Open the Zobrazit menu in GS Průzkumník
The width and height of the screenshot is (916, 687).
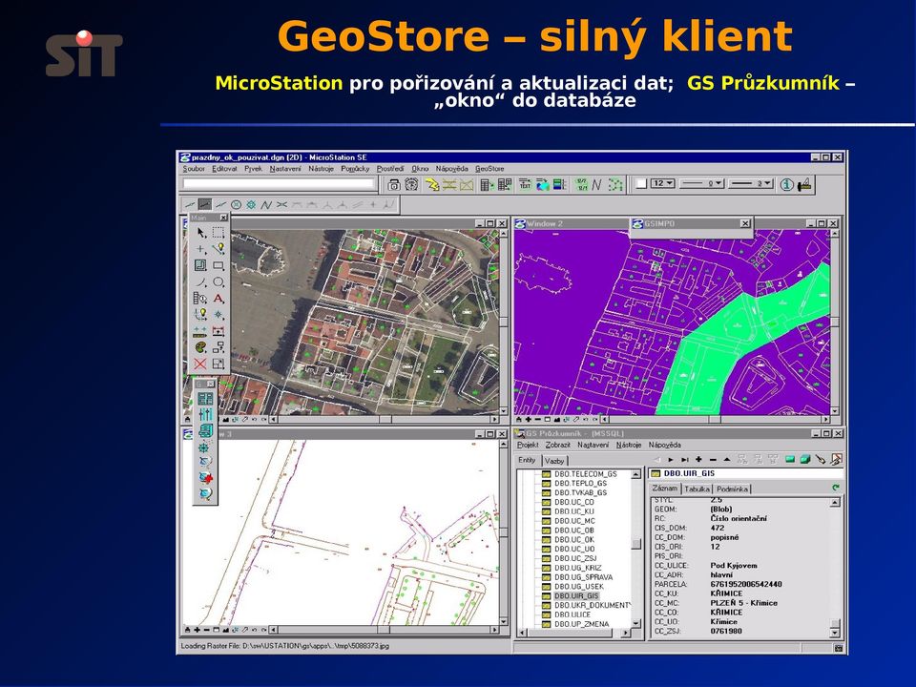pos(557,446)
